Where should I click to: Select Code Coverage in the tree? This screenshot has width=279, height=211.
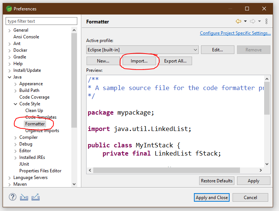pyautogui.click(x=34, y=97)
